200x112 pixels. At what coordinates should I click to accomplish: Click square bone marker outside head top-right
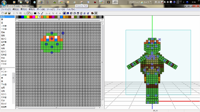tap(63, 33)
